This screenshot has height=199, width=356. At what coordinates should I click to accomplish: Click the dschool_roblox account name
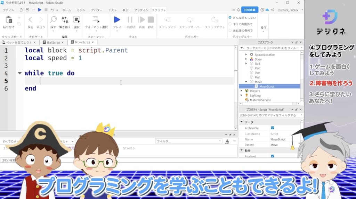pos(288,10)
